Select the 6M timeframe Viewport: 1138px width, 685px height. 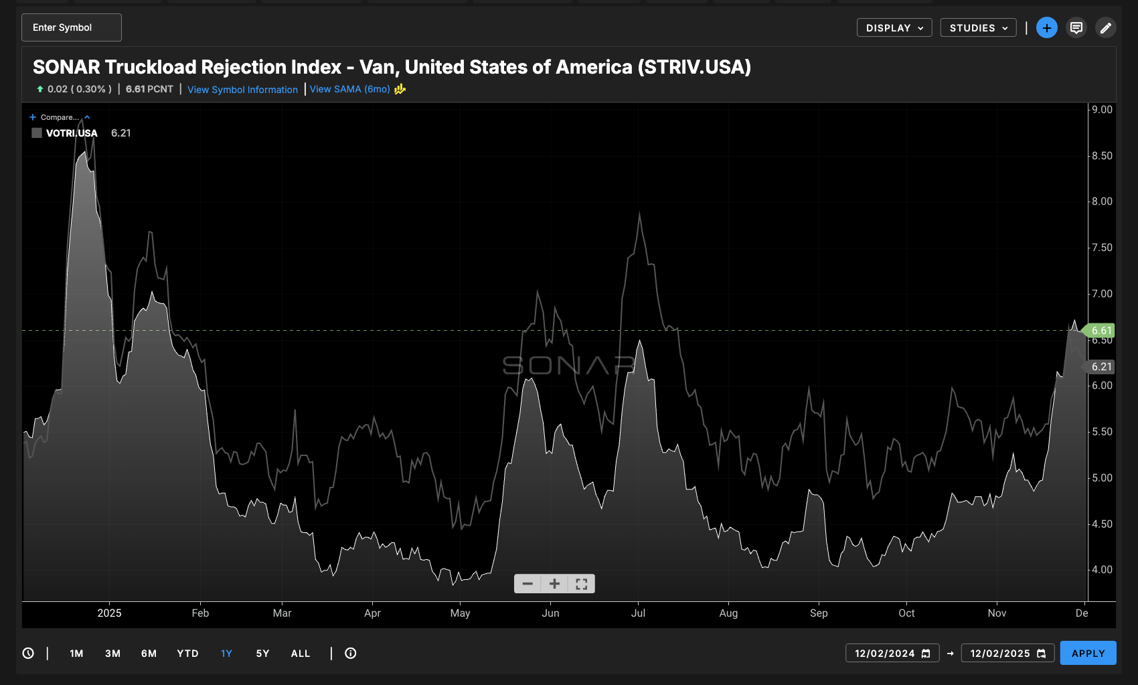coord(149,654)
